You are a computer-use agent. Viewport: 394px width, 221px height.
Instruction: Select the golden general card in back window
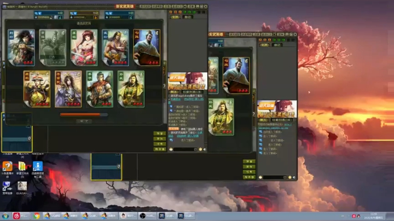pyautogui.click(x=221, y=117)
